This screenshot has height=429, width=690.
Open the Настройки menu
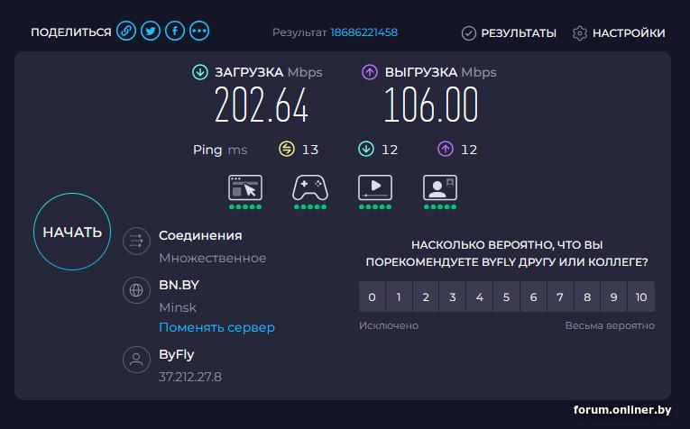(619, 33)
